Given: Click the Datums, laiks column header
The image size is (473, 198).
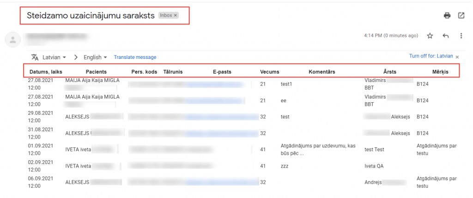Looking at the screenshot, I should (46, 72).
